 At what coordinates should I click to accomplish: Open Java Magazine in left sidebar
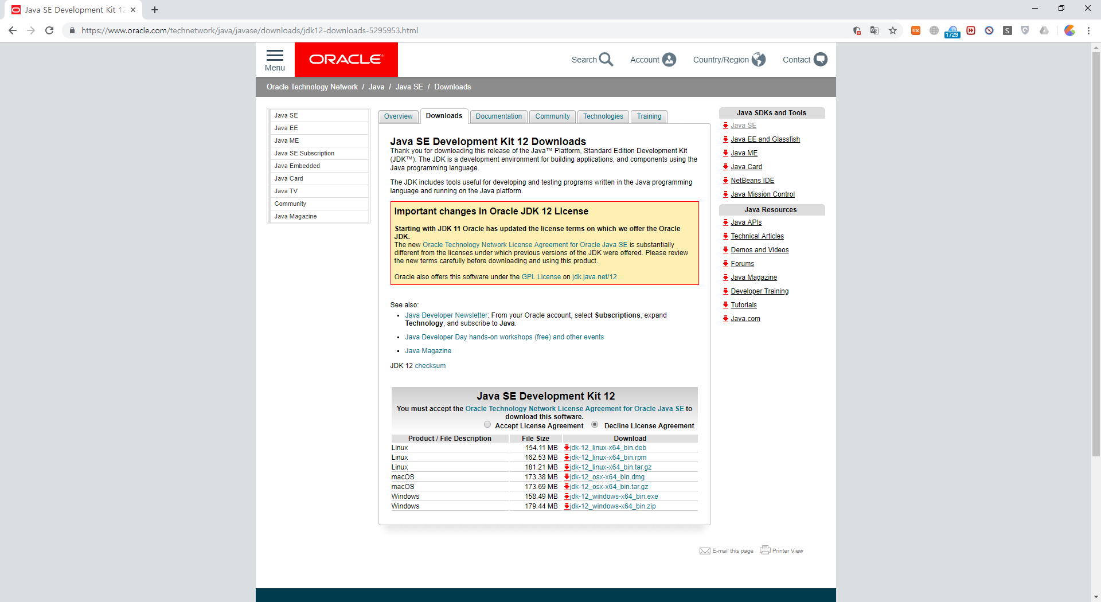[319, 216]
